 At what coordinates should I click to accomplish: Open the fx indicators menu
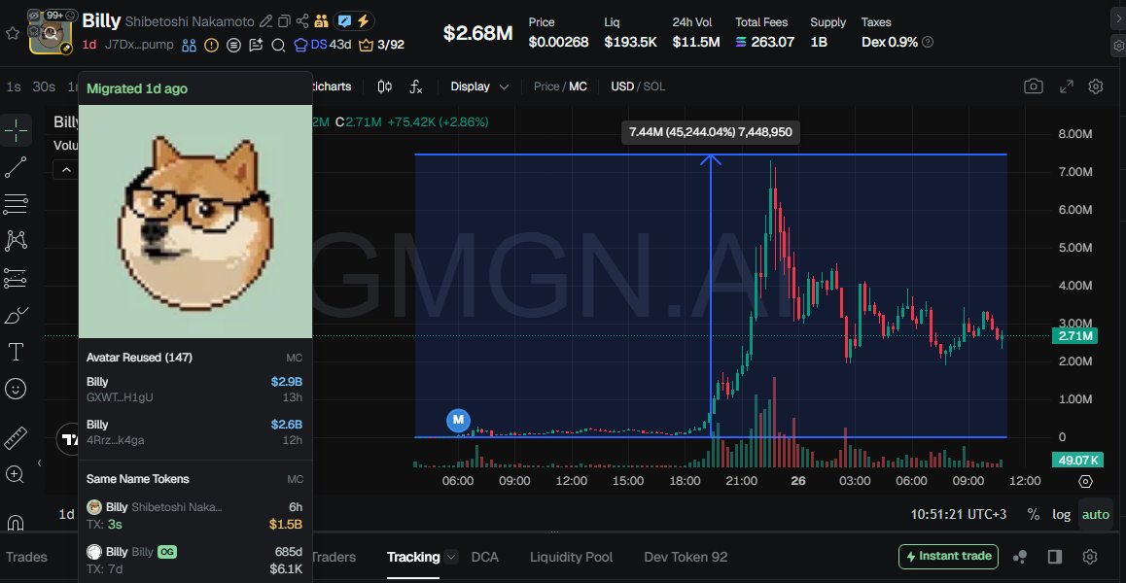point(416,86)
